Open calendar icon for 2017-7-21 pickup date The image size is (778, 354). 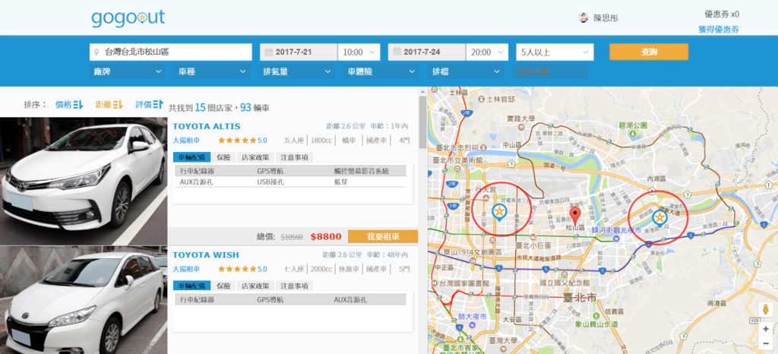(268, 52)
